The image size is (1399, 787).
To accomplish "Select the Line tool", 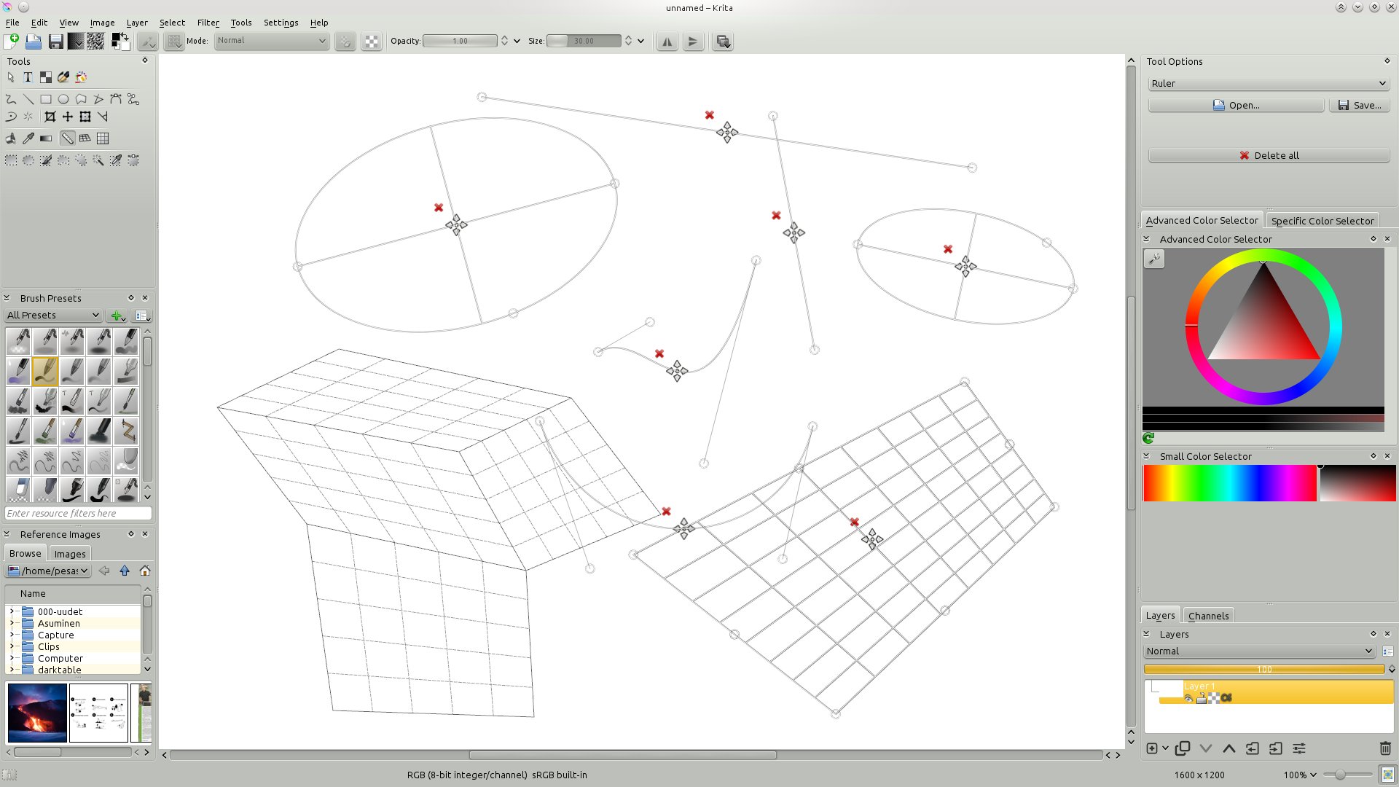I will click(28, 99).
